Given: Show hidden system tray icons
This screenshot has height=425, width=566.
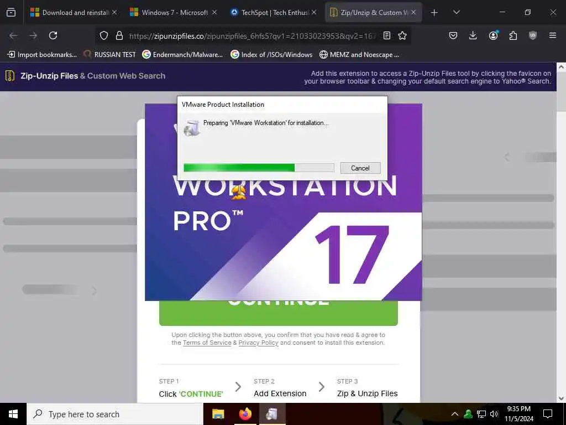Looking at the screenshot, I should tap(455, 414).
